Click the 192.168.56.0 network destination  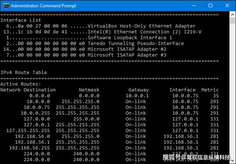tap(32, 136)
